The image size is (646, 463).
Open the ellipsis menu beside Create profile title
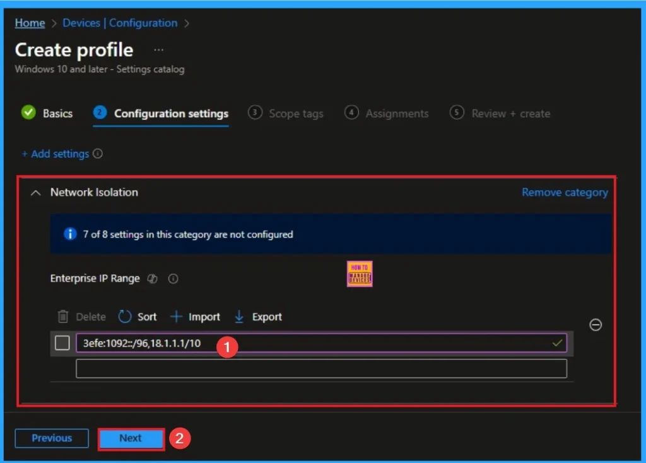pyautogui.click(x=158, y=49)
